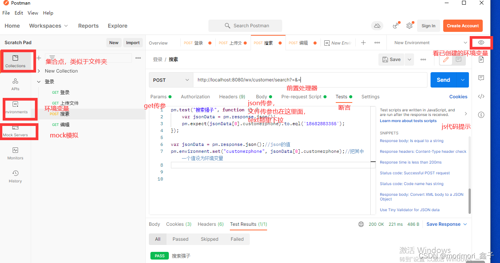Click the Search Postman box

click(x=245, y=26)
